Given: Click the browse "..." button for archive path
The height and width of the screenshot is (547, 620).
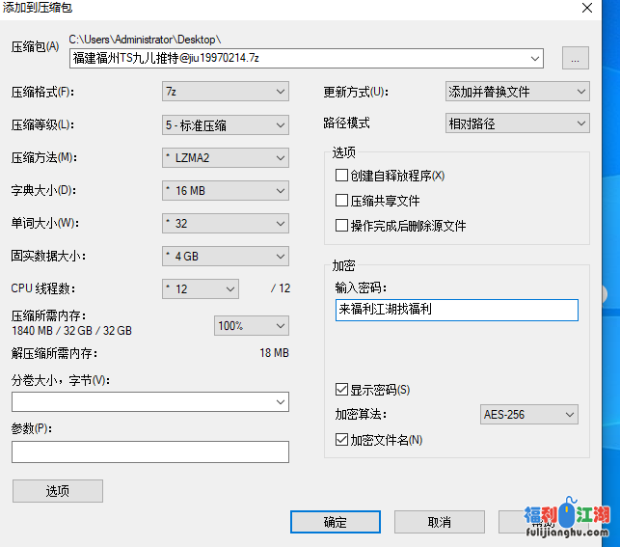Looking at the screenshot, I should [575, 59].
